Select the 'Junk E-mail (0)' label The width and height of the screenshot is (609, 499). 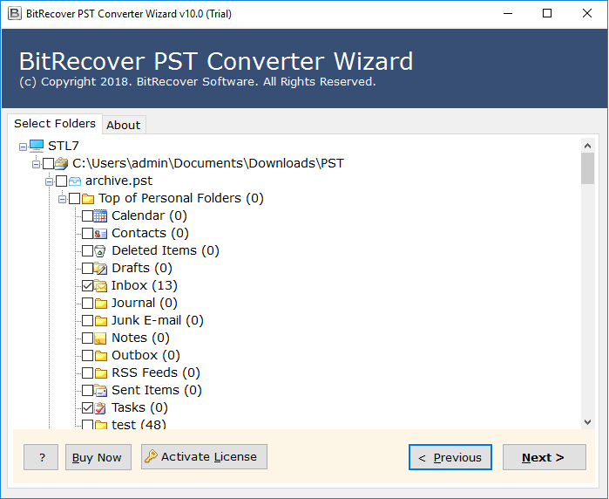[x=158, y=320]
